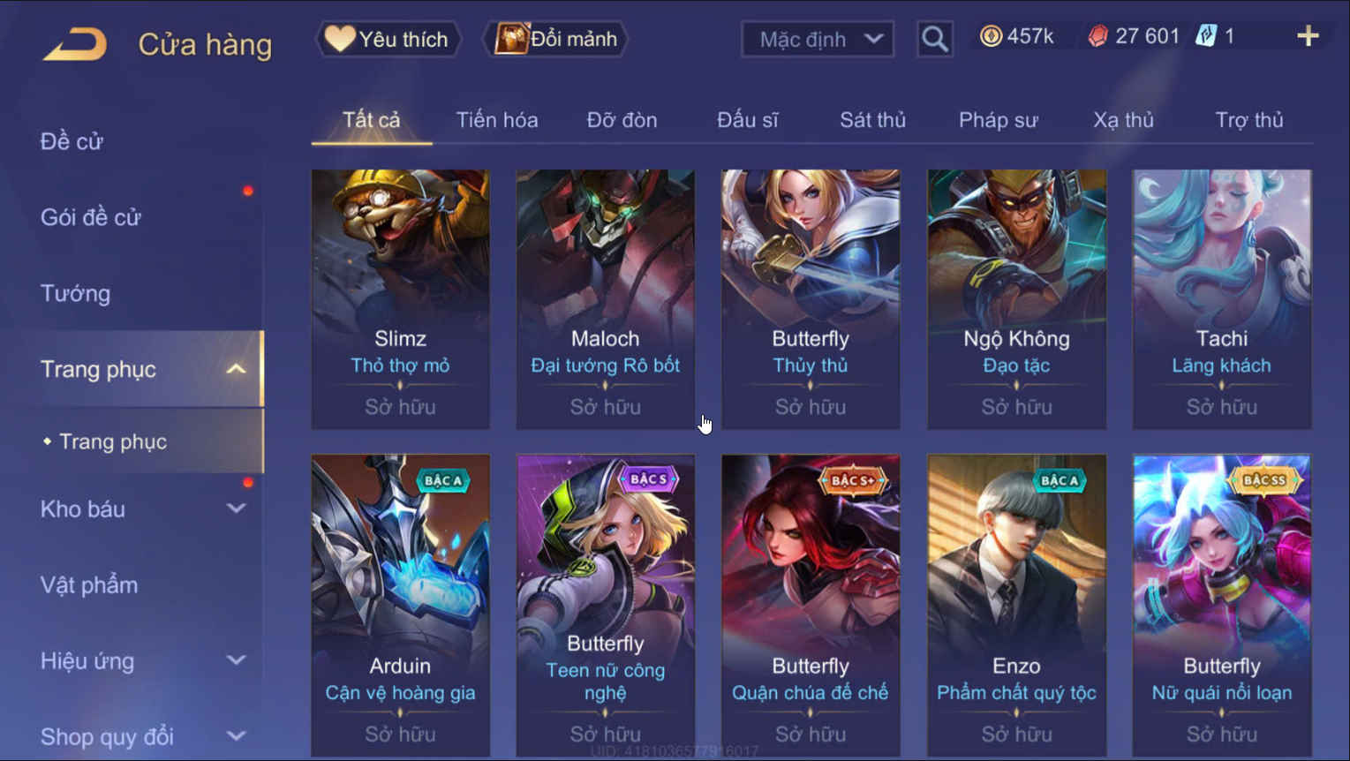Expand the Hiệu ứng sidebar section
This screenshot has height=761, width=1350.
coord(236,660)
